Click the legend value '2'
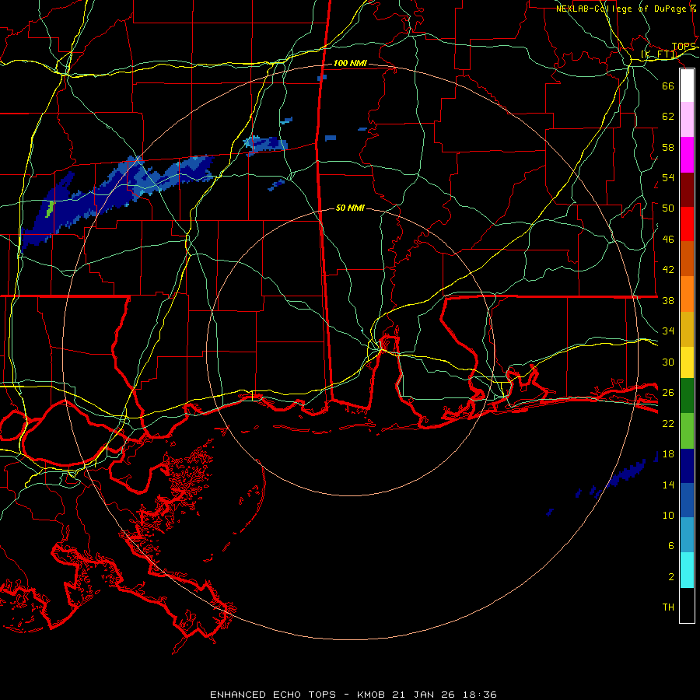 click(670, 577)
